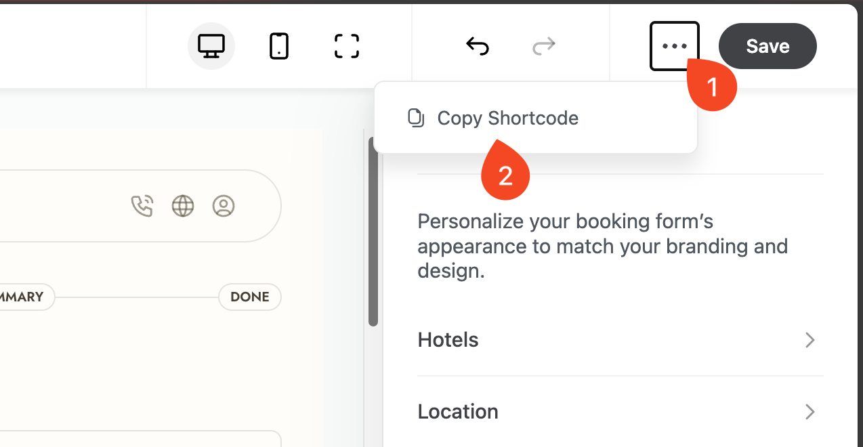863x447 pixels.
Task: Click the user account icon in preview
Action: coord(224,206)
